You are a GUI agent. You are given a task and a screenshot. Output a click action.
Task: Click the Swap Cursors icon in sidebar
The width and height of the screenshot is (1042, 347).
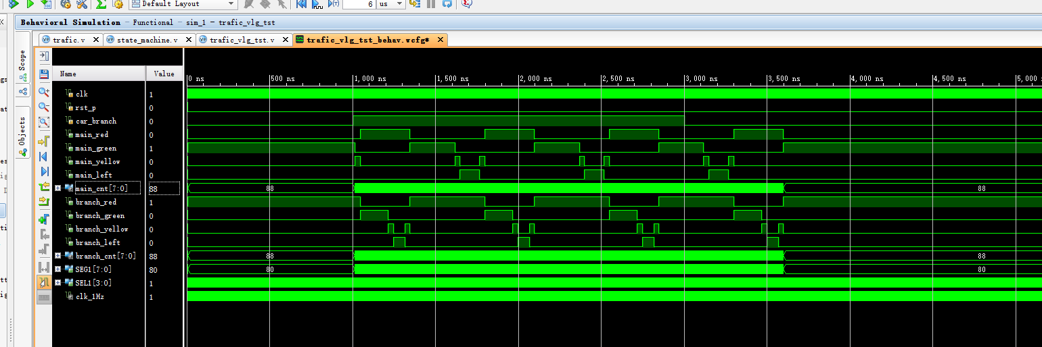(x=44, y=269)
